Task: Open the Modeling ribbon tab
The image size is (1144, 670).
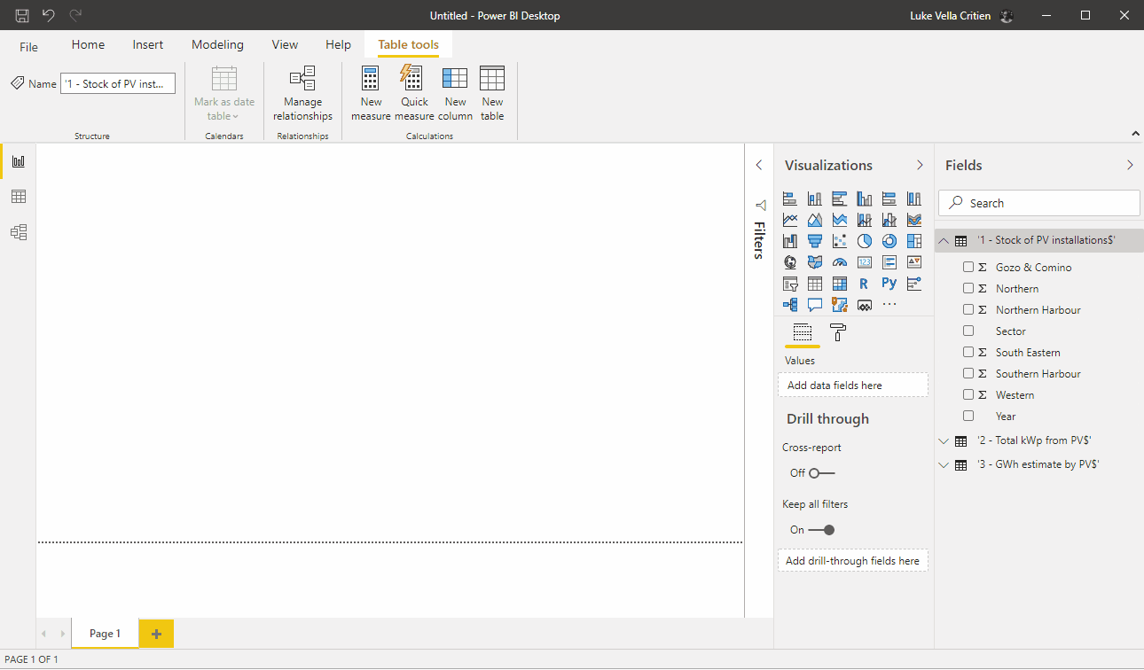Action: point(217,45)
